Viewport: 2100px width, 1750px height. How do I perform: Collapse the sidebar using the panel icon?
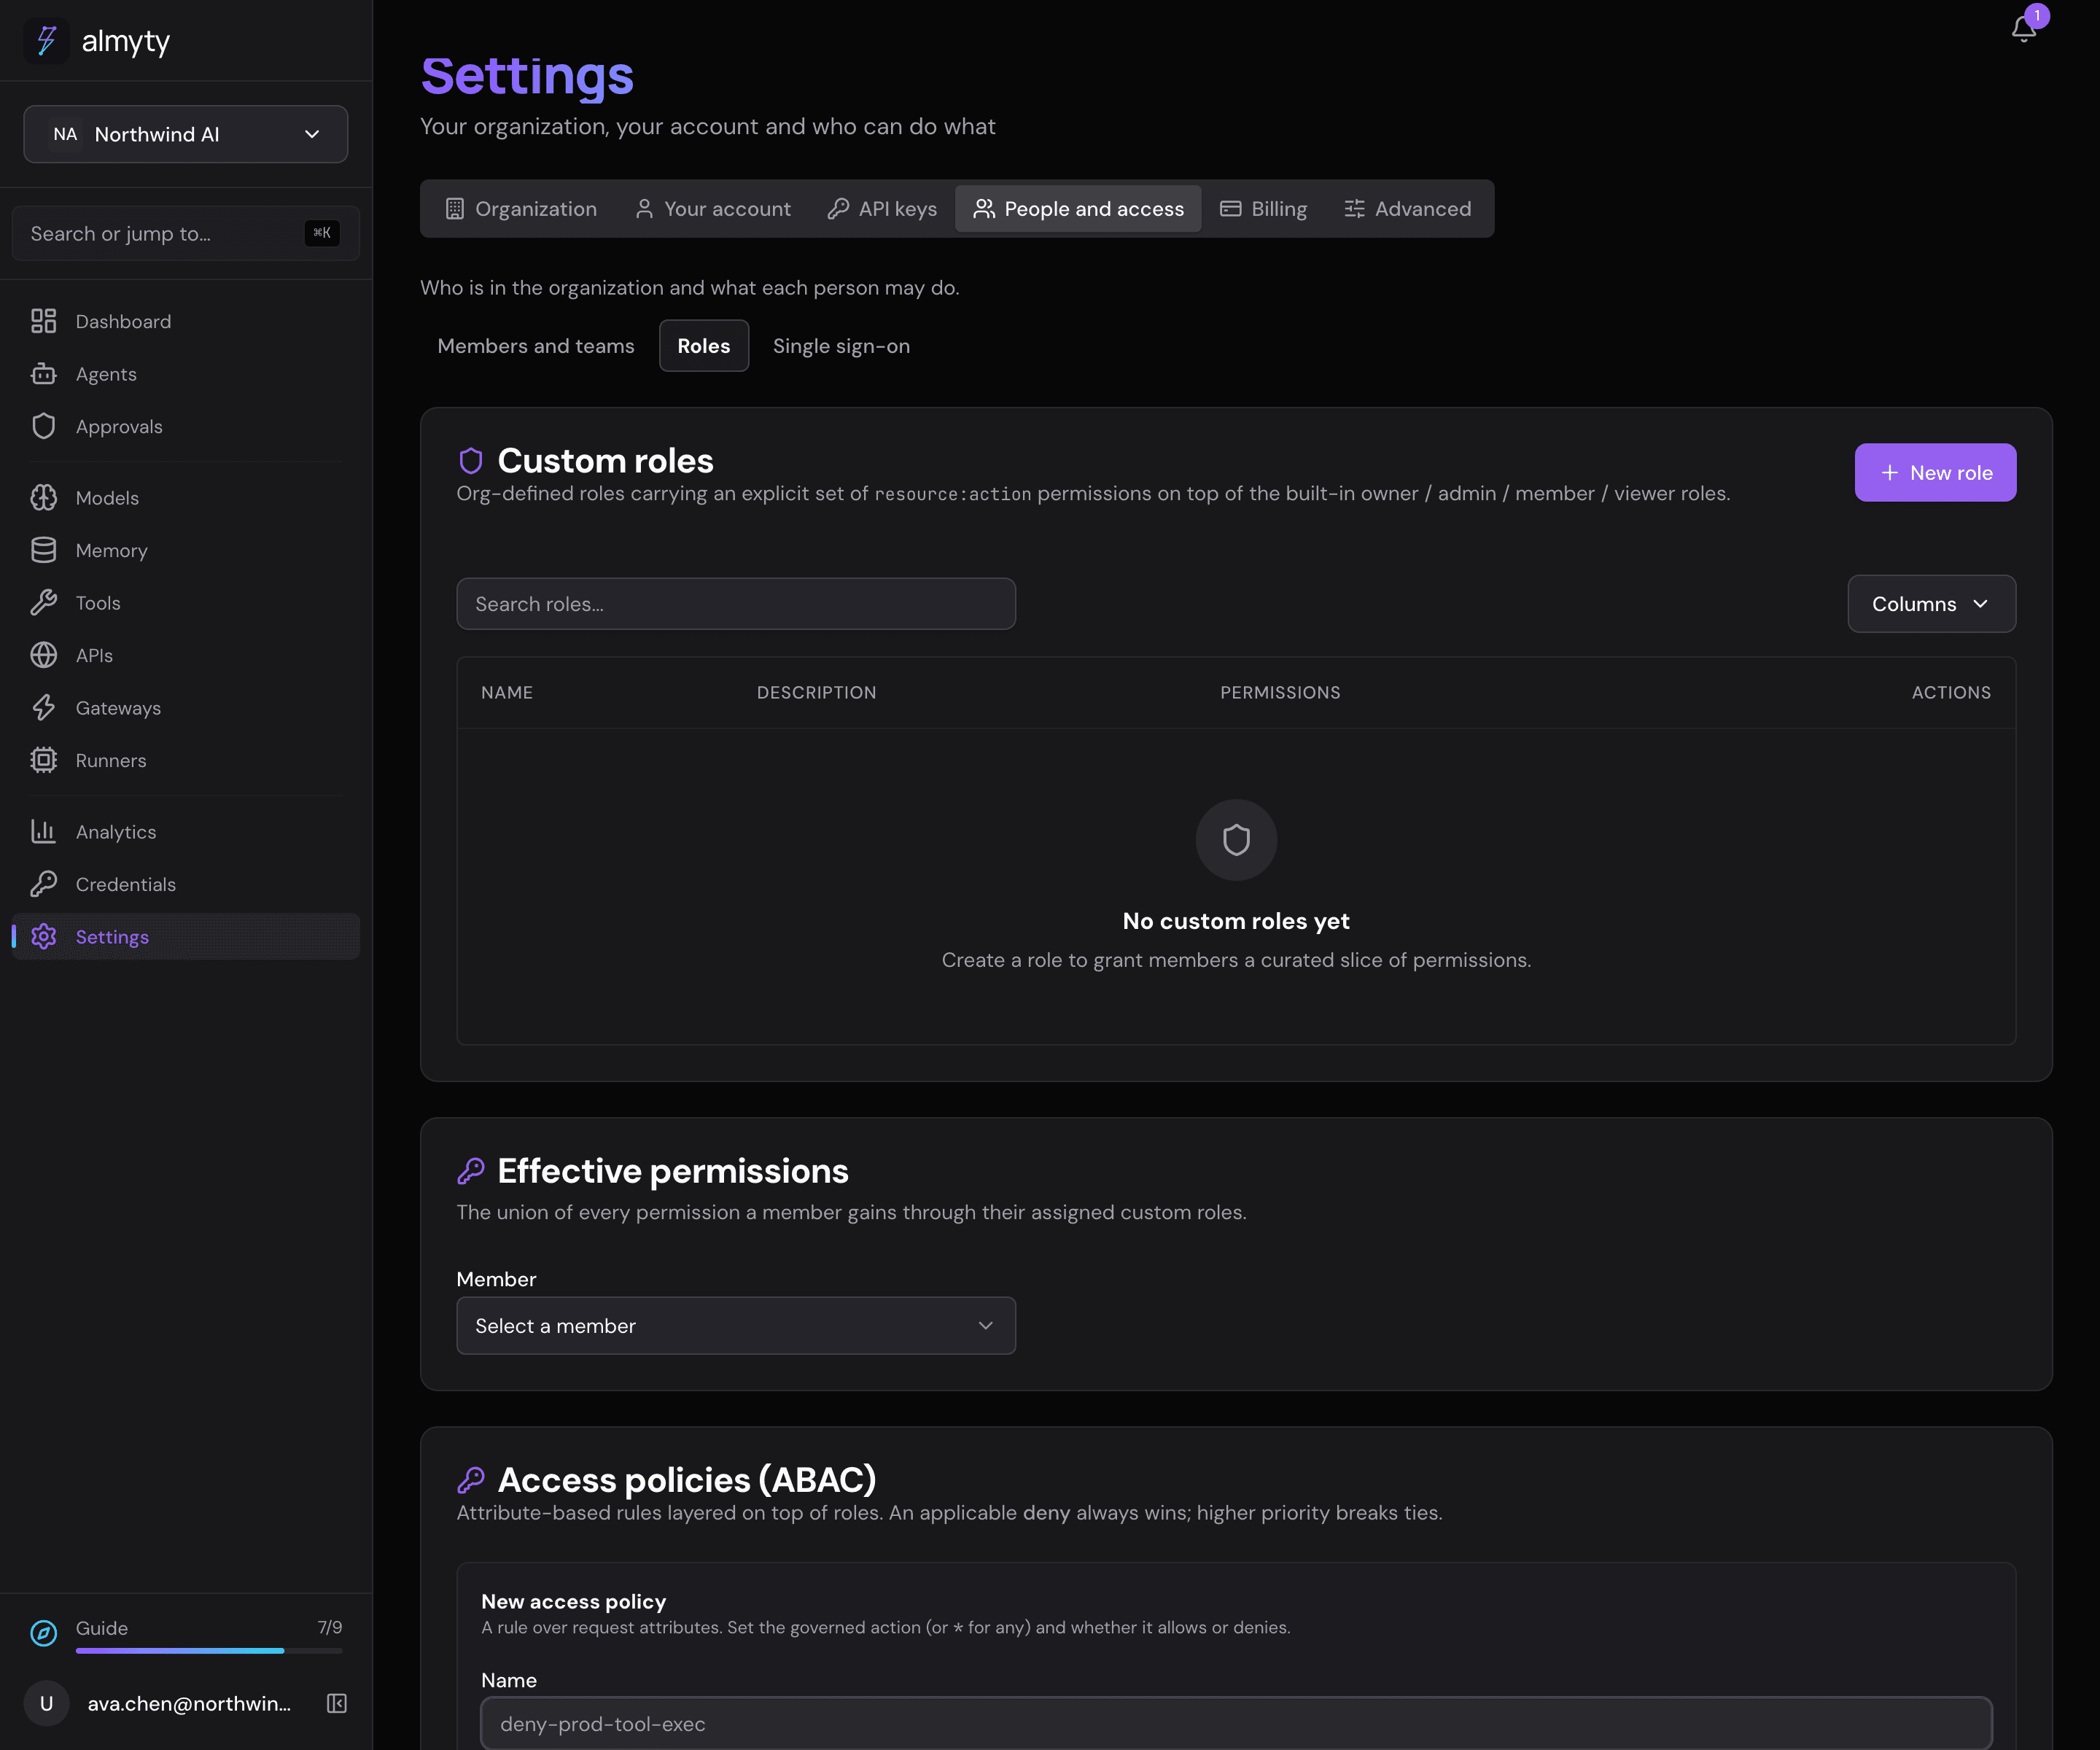337,1703
